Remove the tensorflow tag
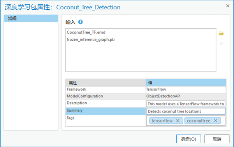 point(178,121)
